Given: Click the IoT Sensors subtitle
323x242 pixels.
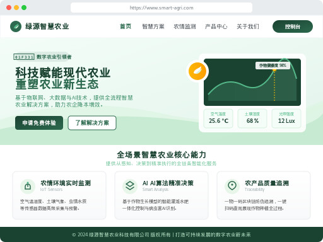Looking at the screenshot, I should pyautogui.click(x=51, y=190).
